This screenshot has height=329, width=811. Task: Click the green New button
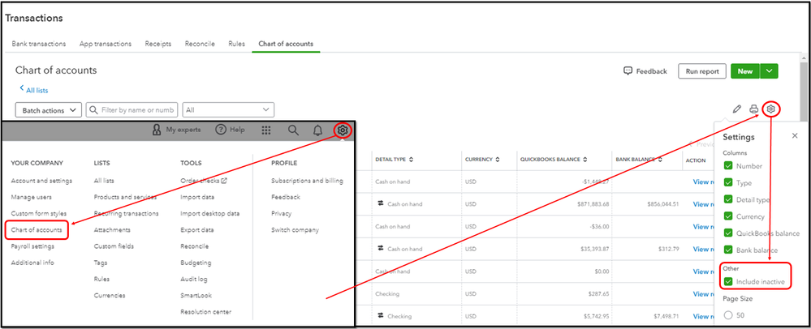click(745, 71)
